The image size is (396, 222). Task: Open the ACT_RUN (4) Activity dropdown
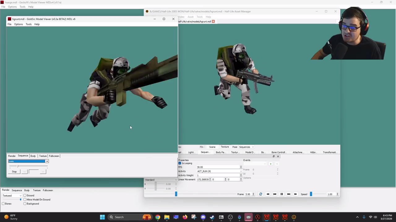click(x=219, y=171)
